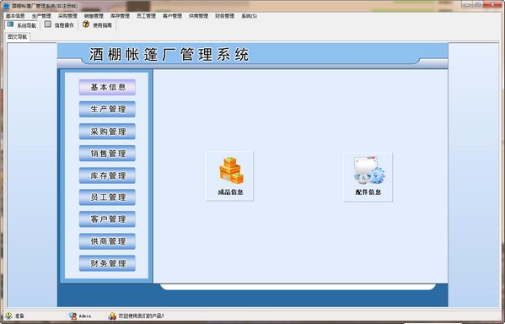Select the 生产管理 sidebar button

click(107, 110)
